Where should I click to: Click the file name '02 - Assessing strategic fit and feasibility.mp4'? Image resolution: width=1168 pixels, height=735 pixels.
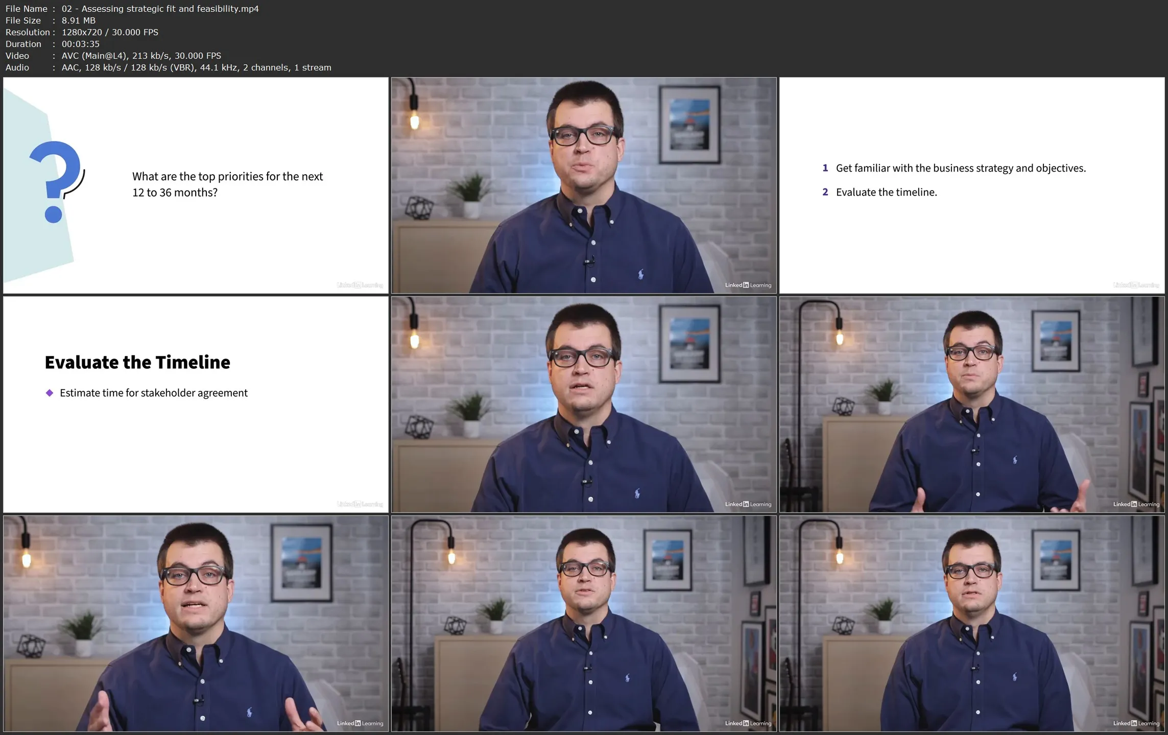pyautogui.click(x=160, y=9)
